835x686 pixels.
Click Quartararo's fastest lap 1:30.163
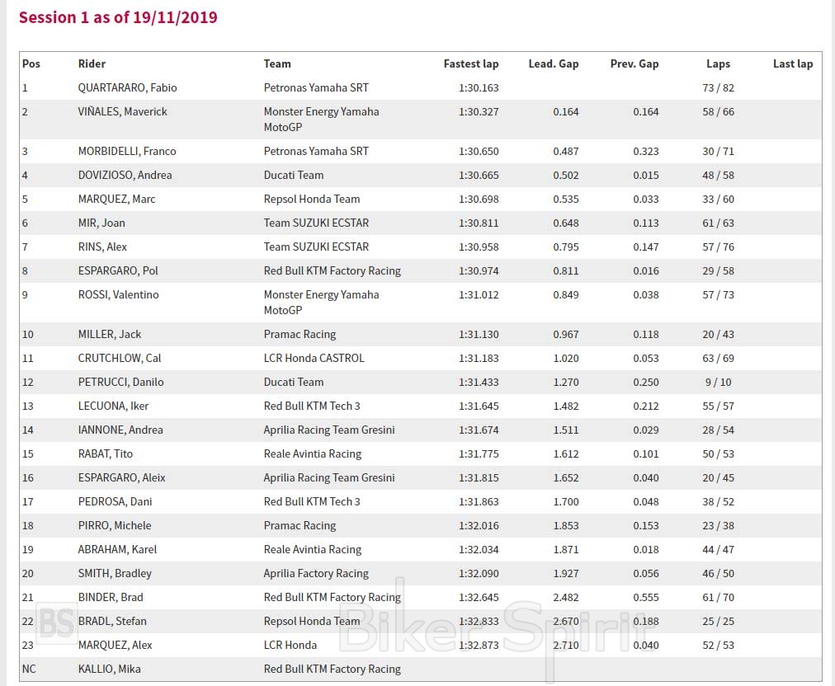click(x=479, y=88)
